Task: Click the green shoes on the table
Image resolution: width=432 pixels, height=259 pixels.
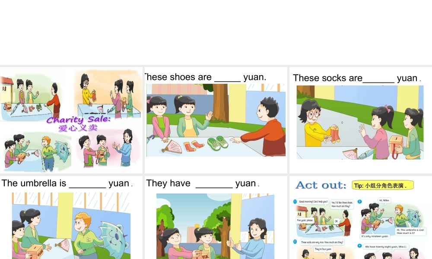Action: 218,142
